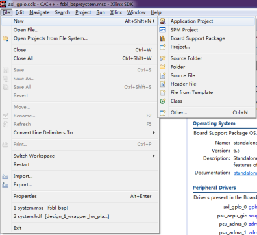Click the Source File 'c' icon

(163, 75)
